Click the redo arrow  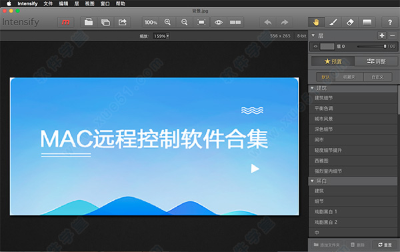285,23
